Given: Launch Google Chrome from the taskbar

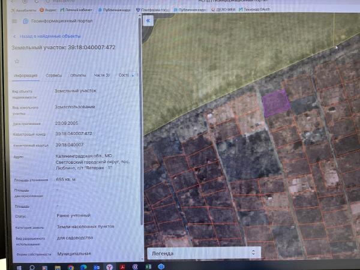Looking at the screenshot, I should click(x=71, y=268).
